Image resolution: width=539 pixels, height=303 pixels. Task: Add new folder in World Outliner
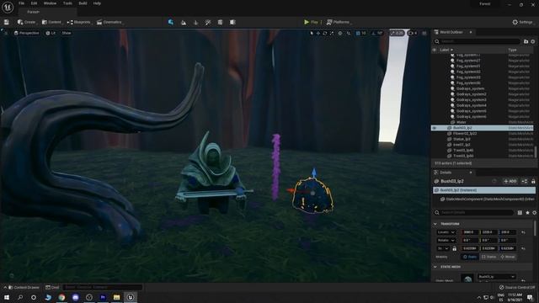point(526,41)
